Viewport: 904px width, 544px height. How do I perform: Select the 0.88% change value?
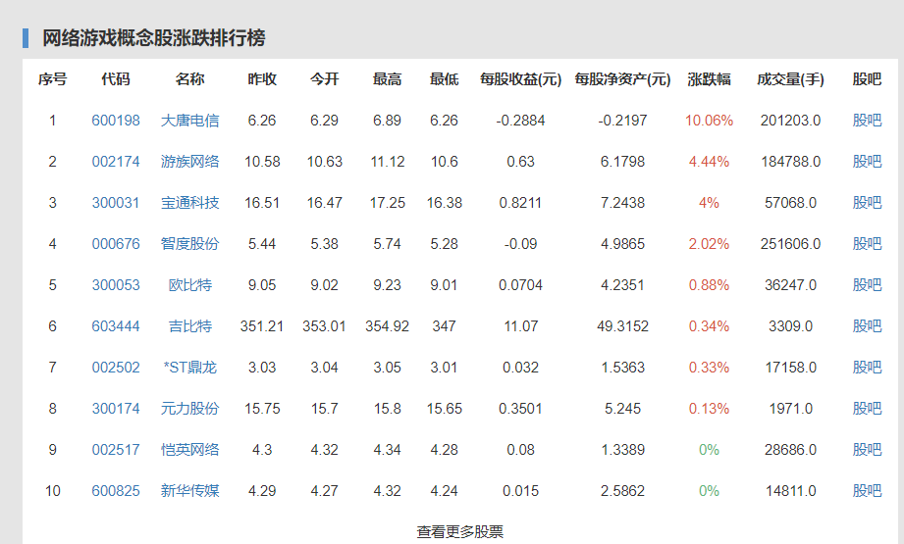pos(709,285)
